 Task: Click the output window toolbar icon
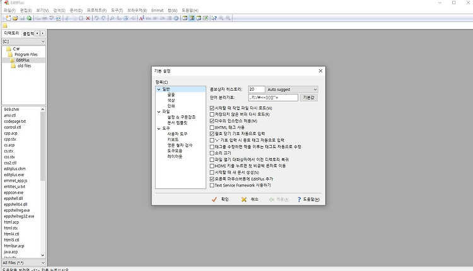coord(199,18)
